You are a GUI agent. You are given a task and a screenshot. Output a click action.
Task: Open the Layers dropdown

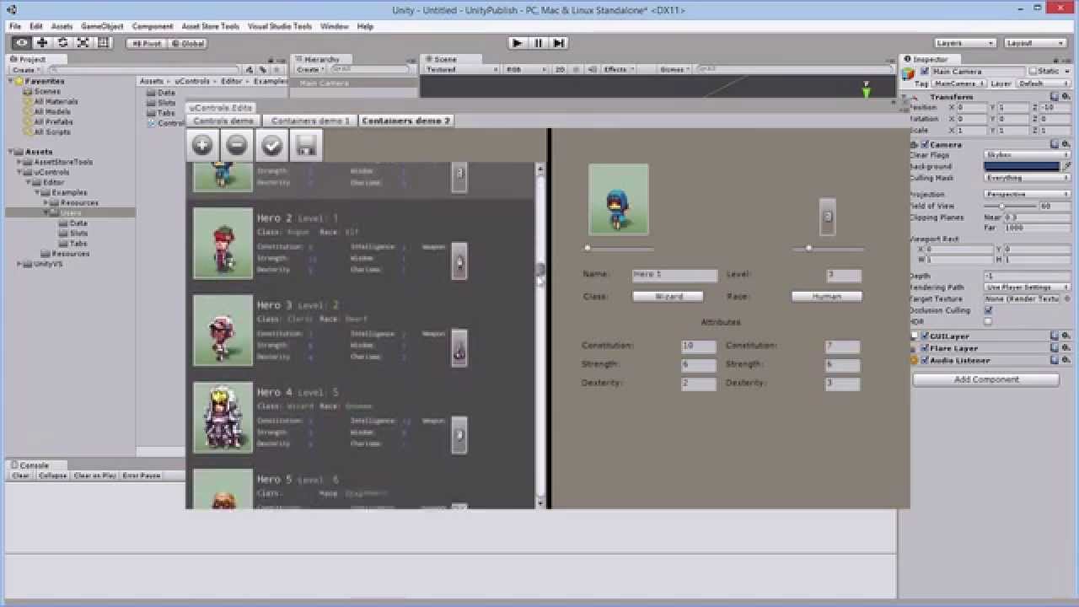(x=965, y=43)
